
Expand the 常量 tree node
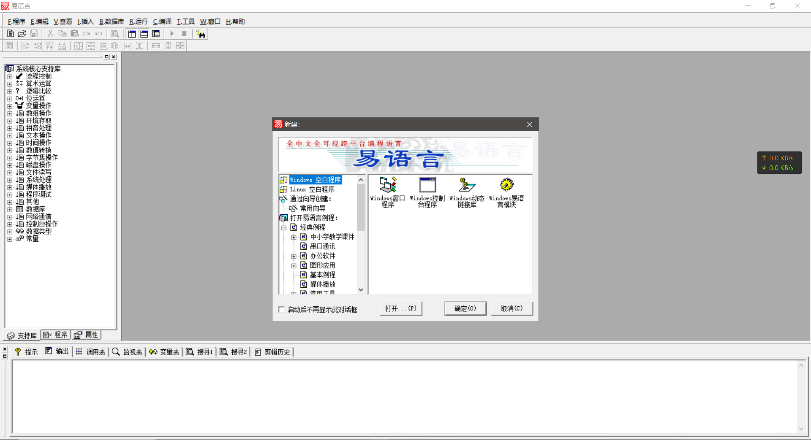click(x=10, y=239)
